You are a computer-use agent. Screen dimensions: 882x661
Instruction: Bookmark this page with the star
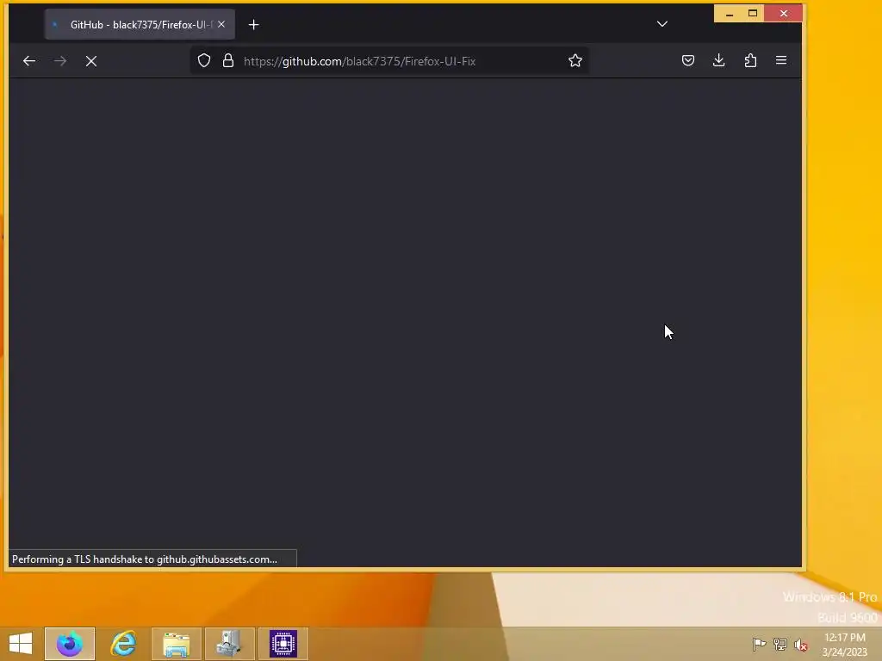pyautogui.click(x=575, y=61)
